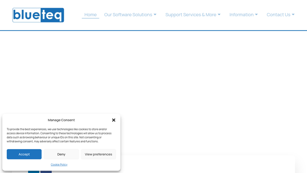Click the light blue social icon
This screenshot has width=307, height=173.
pos(34,172)
